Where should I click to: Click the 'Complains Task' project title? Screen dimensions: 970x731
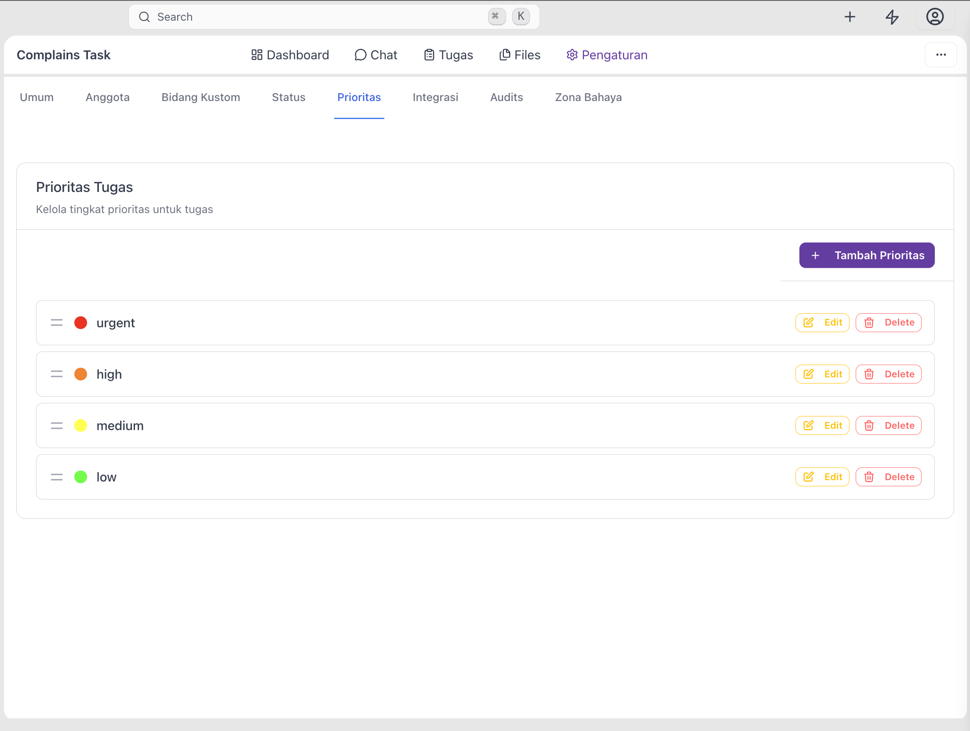coord(64,55)
